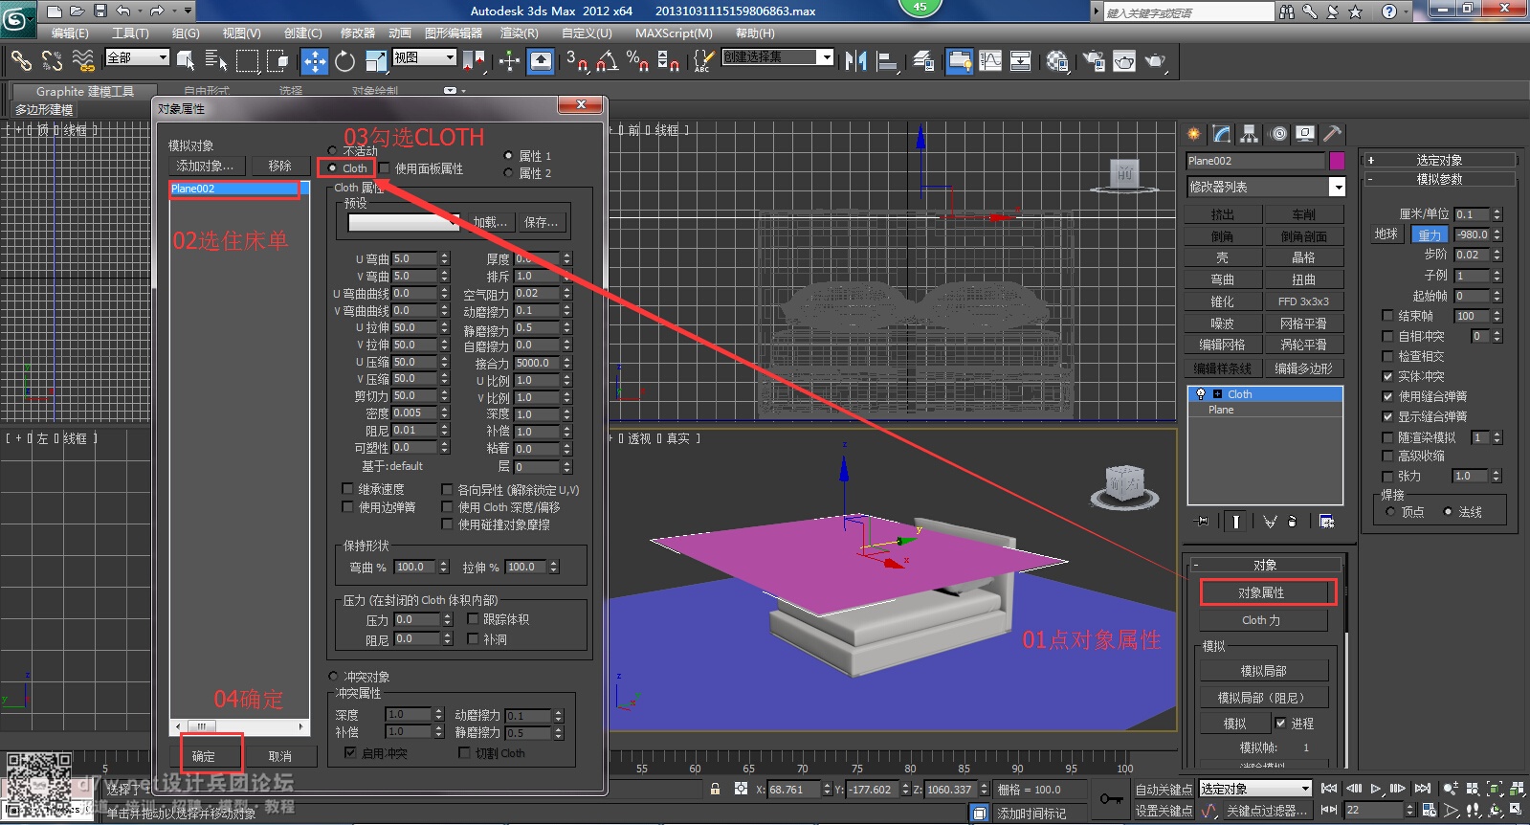1530x825 pixels.
Task: Open Render Setup icon
Action: (1094, 61)
